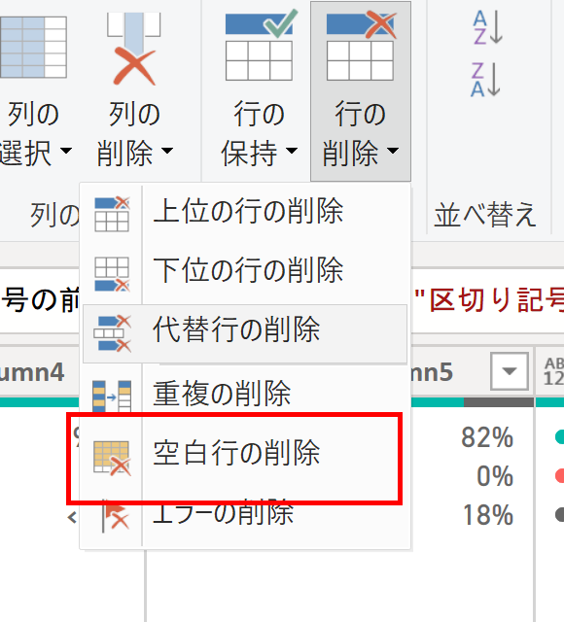Image resolution: width=564 pixels, height=622 pixels.
Task: Click the 行の保持 (Keep Rows) icon
Action: (261, 45)
